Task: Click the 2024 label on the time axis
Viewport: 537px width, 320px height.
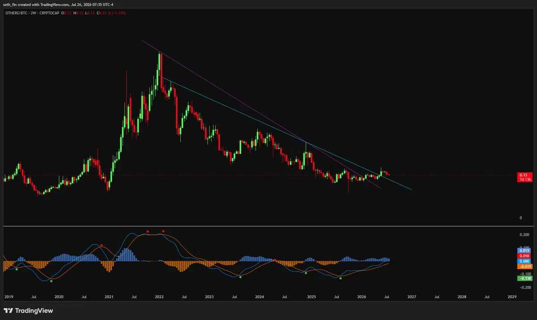Action: (260, 297)
